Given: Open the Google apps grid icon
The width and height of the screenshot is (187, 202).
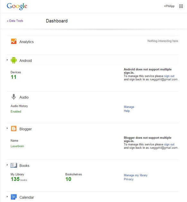Looking at the screenshot, I should pyautogui.click(x=181, y=6).
